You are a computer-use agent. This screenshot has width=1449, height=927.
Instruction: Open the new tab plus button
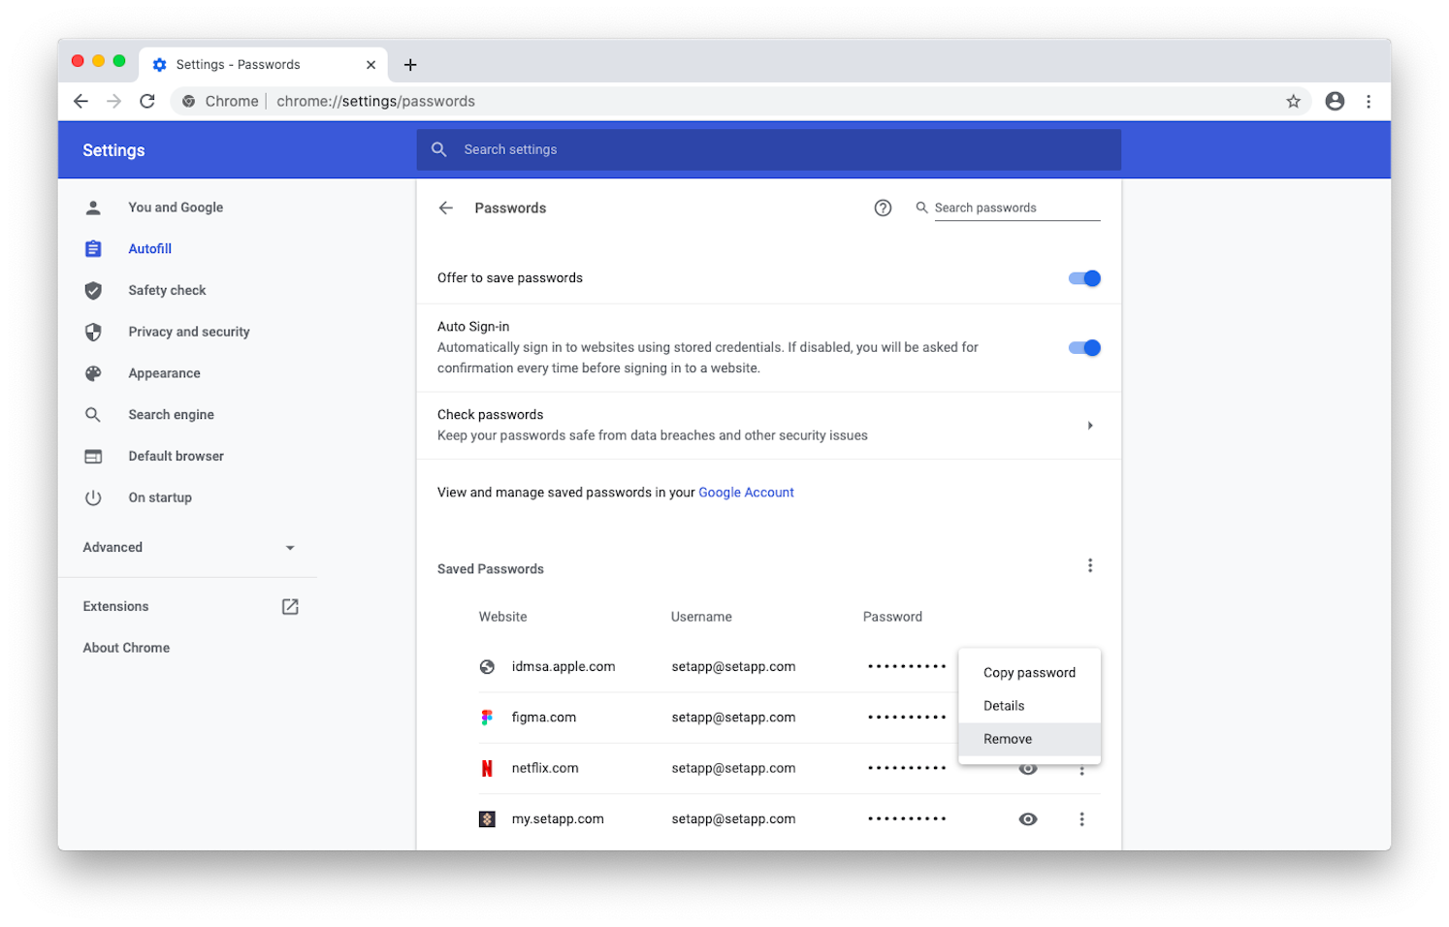click(x=410, y=65)
